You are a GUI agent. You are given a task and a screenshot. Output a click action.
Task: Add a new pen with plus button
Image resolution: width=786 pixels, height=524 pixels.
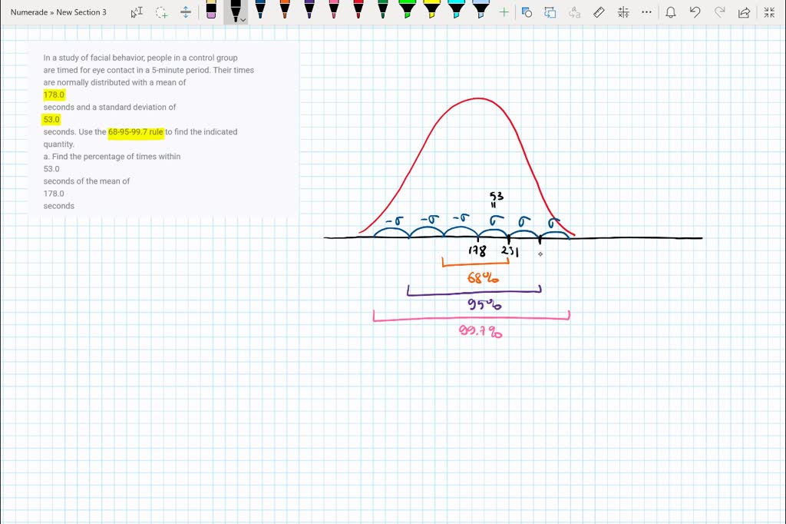504,12
